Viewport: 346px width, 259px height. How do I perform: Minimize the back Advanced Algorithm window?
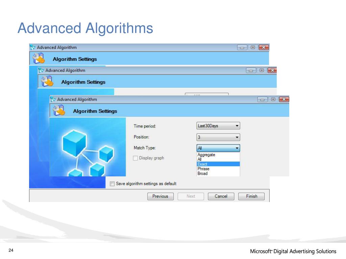pos(242,48)
